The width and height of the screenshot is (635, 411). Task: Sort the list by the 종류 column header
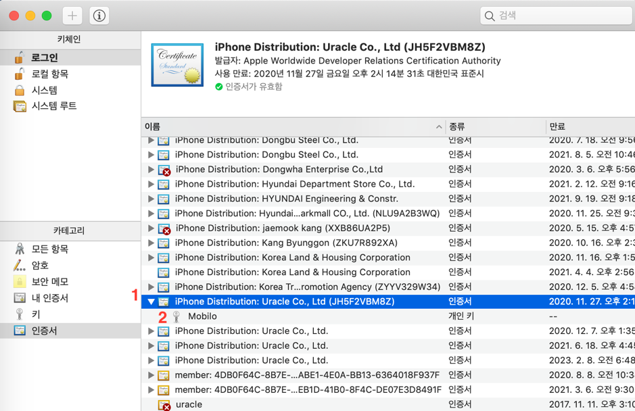coord(496,126)
